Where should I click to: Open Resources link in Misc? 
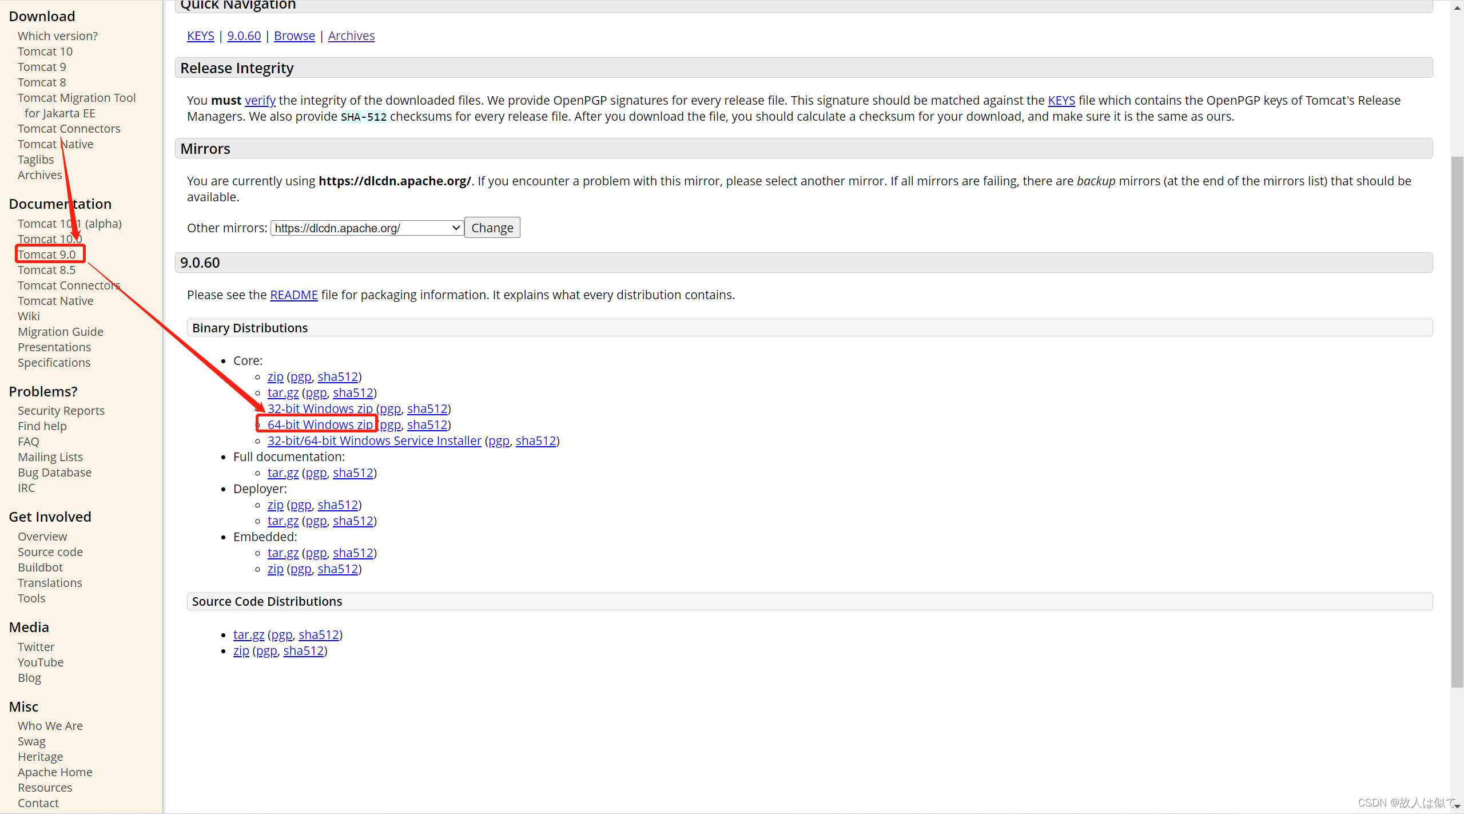click(x=45, y=787)
